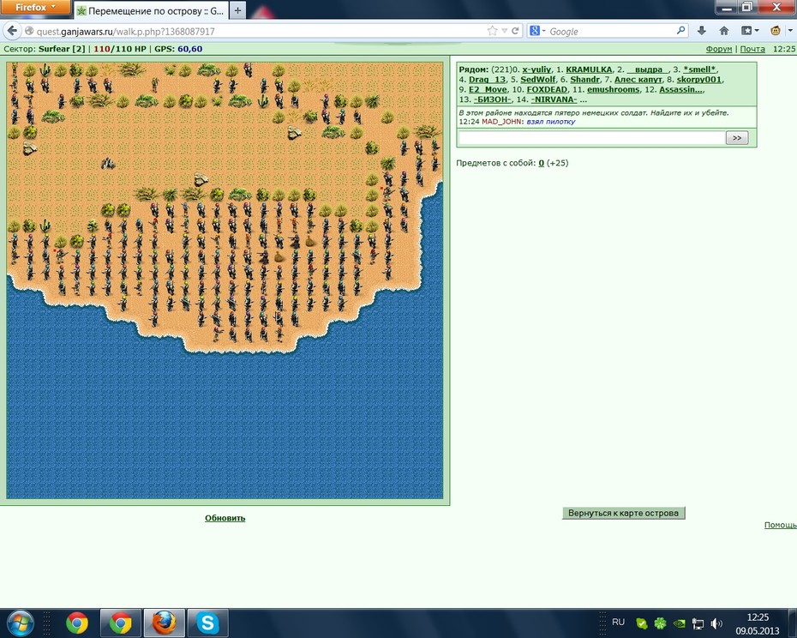
Task: Open a new tab with the plus button
Action: (237, 10)
